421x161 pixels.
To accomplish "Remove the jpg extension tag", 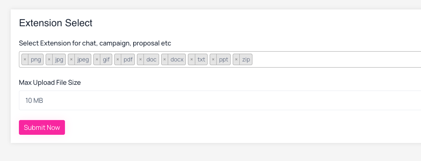I will coord(49,59).
